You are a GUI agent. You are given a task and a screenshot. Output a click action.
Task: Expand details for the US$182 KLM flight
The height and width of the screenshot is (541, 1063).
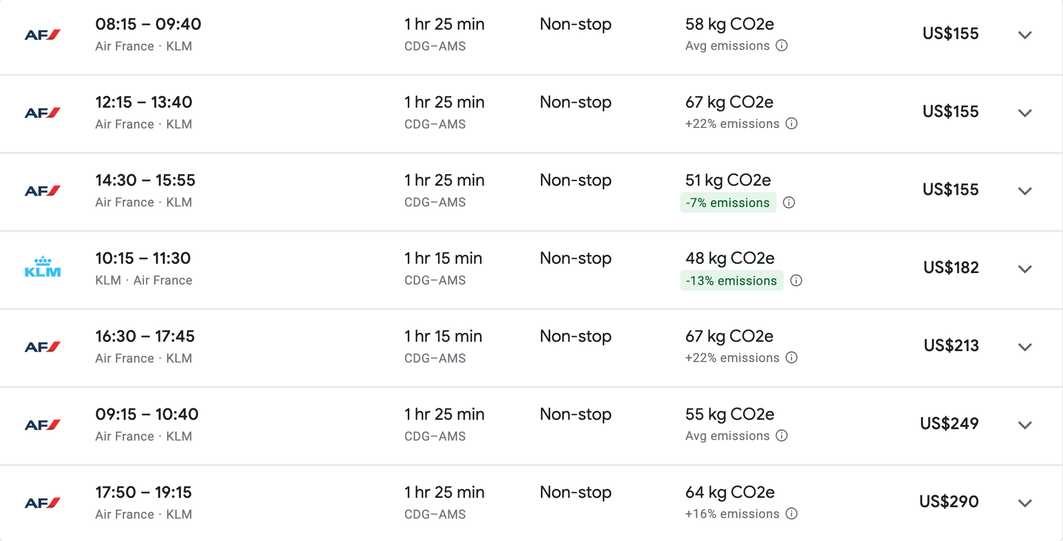(1025, 269)
